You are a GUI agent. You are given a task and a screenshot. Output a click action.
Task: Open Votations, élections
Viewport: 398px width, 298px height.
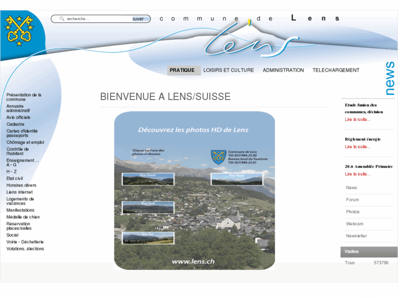click(x=25, y=249)
